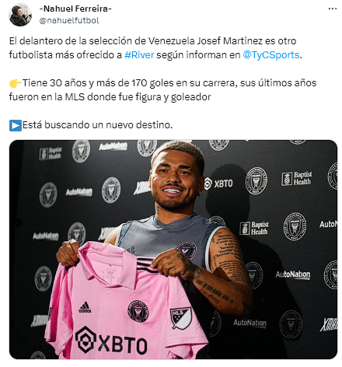
Task: Click the blue play-button emoji before 'Está buscando'
Action: point(16,125)
